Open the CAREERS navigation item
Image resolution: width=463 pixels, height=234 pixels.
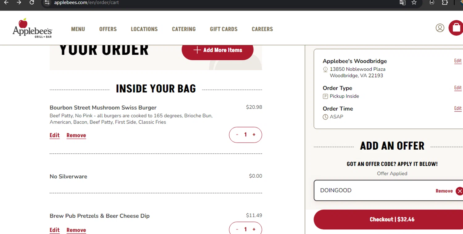point(262,29)
